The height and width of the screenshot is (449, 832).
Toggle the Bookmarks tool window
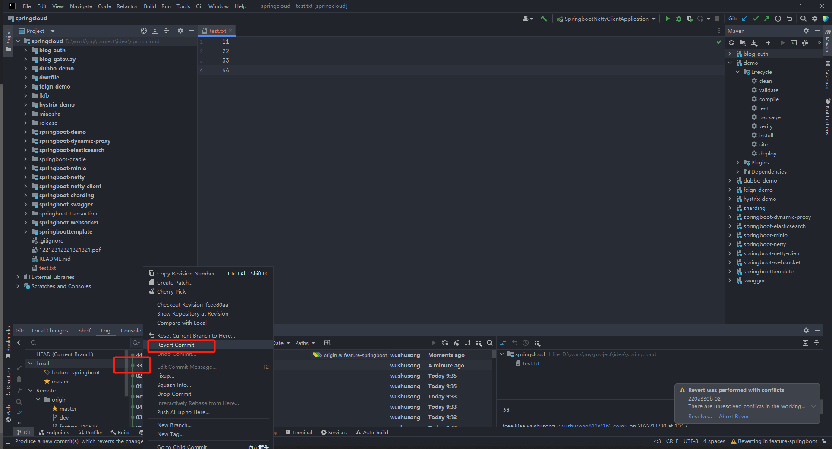coord(8,341)
